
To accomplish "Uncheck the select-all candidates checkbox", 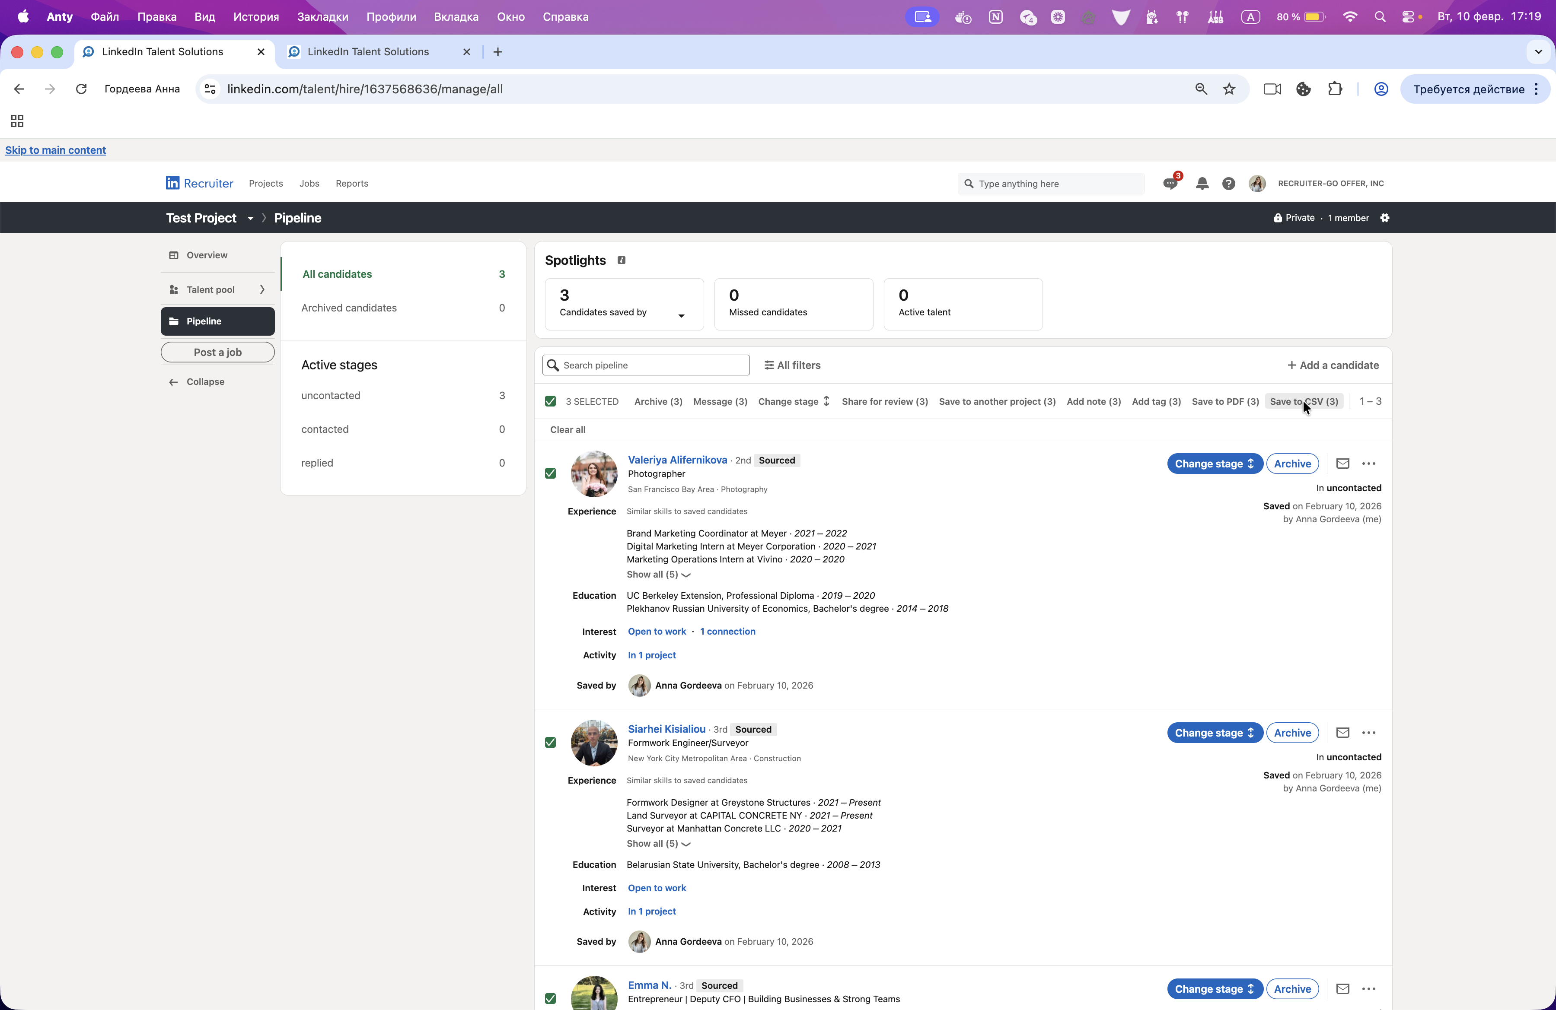I will click(x=551, y=402).
